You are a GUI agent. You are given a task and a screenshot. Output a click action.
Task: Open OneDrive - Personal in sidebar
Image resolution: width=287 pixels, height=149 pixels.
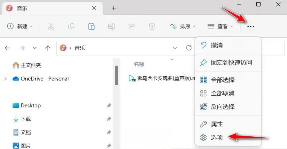click(x=40, y=79)
